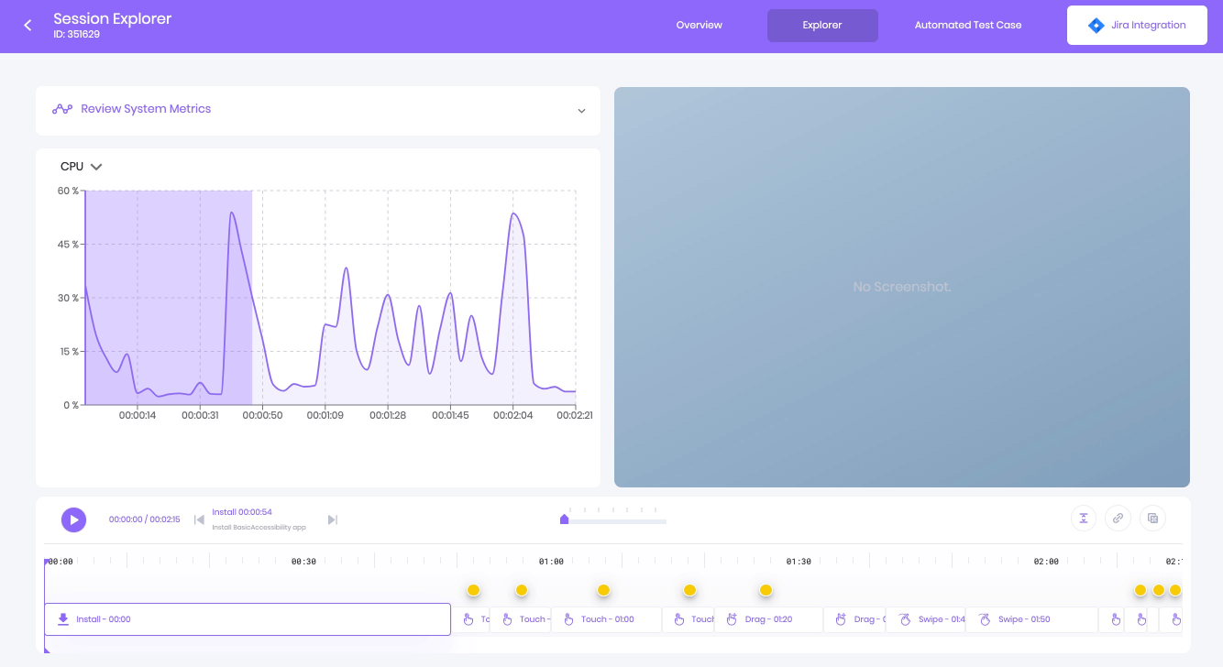This screenshot has width=1223, height=667.
Task: Click the Install download arrow icon
Action: coord(63,619)
